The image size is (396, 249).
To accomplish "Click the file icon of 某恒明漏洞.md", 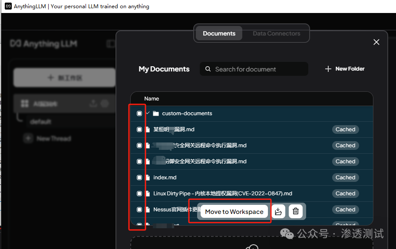I will tap(148, 129).
